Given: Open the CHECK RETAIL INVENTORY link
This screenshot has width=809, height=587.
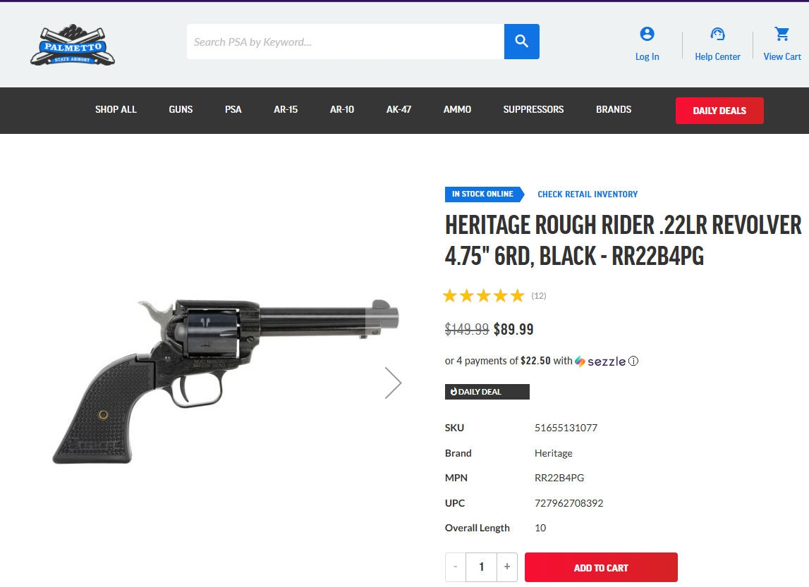Looking at the screenshot, I should (x=588, y=194).
